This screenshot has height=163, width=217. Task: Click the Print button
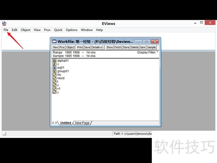[x=80, y=47]
